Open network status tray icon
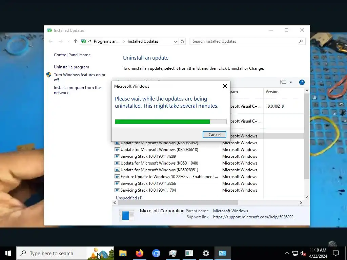Viewport: 347px width, 260px height. [295, 253]
